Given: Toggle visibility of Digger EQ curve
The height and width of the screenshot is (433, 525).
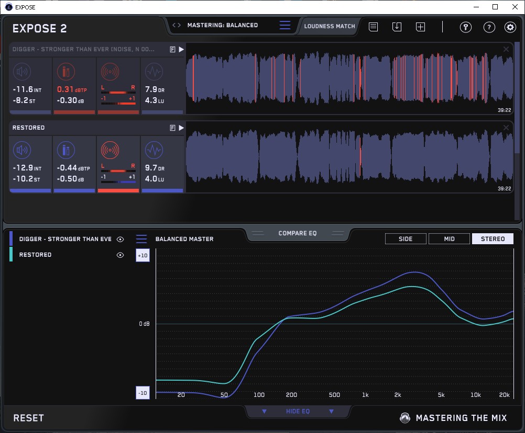Looking at the screenshot, I should click(x=120, y=239).
